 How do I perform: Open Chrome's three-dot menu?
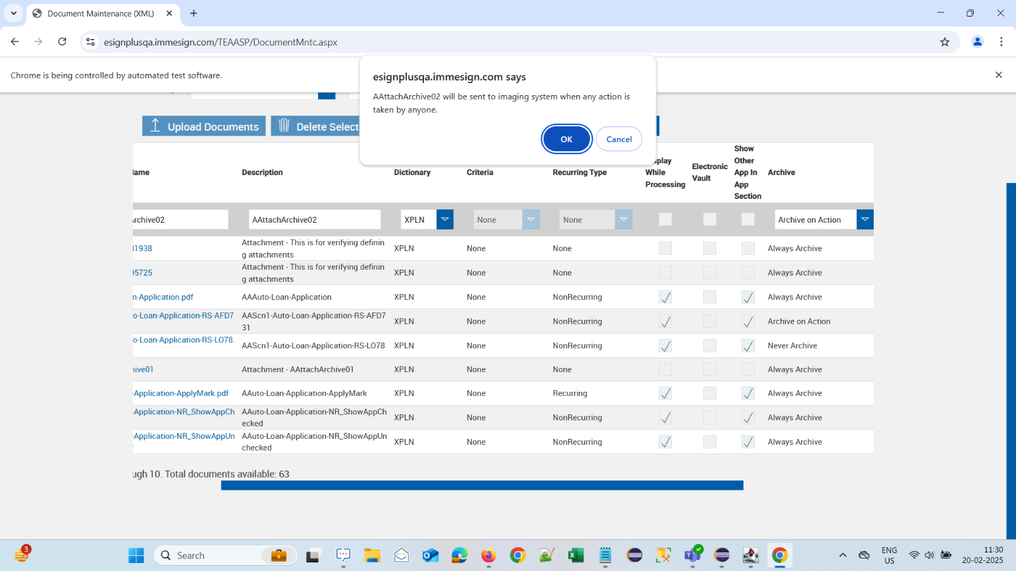click(1001, 42)
